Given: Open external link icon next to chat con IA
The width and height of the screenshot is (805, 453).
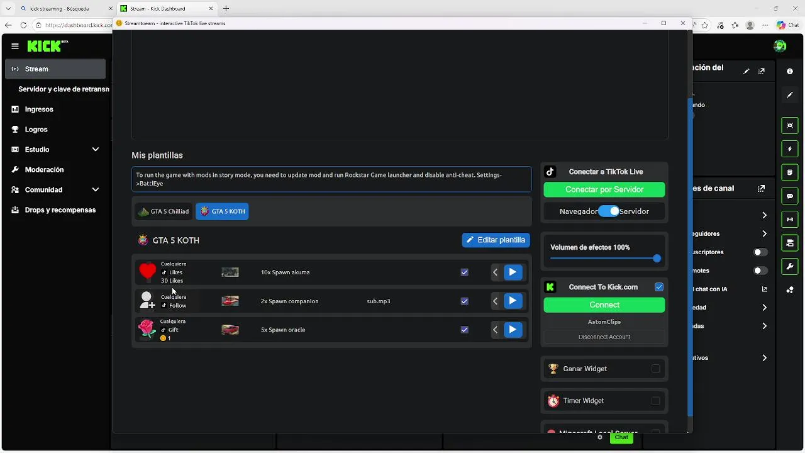Looking at the screenshot, I should [765, 289].
